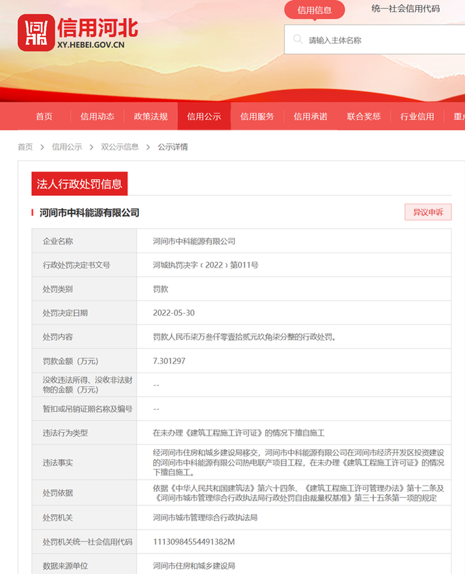Screen dimensions: 465x574
Task: Click the 河间市中科能源有限公司 heading
Action: pyautogui.click(x=89, y=213)
